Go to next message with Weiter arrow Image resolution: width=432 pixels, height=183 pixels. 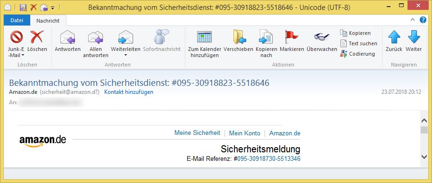[414, 37]
